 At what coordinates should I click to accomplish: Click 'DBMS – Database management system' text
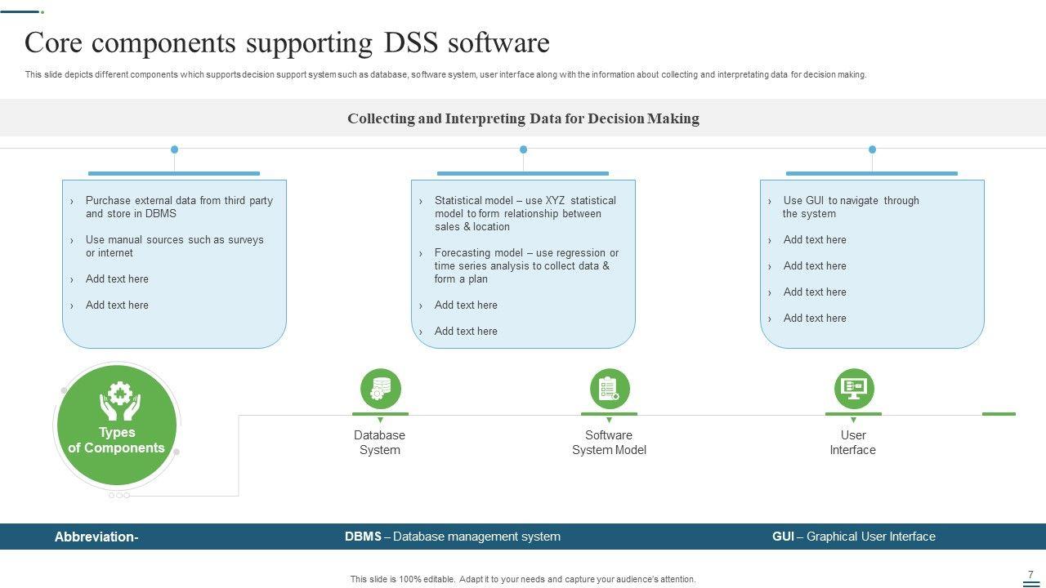pos(453,537)
